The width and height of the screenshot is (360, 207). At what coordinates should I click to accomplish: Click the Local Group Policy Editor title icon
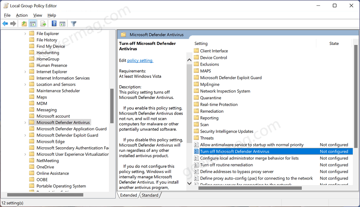tap(5, 5)
